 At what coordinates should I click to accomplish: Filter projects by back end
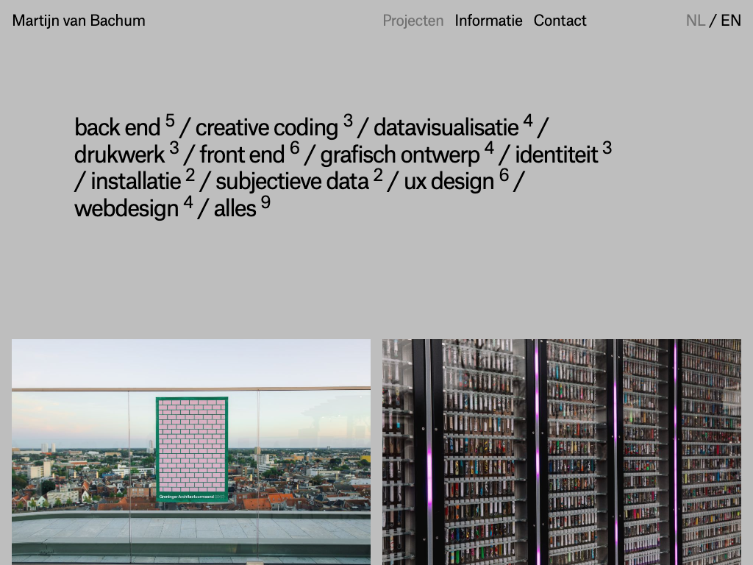point(117,128)
